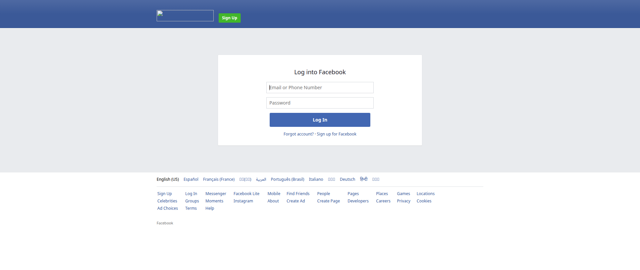Change language to Deutsch

[347, 179]
